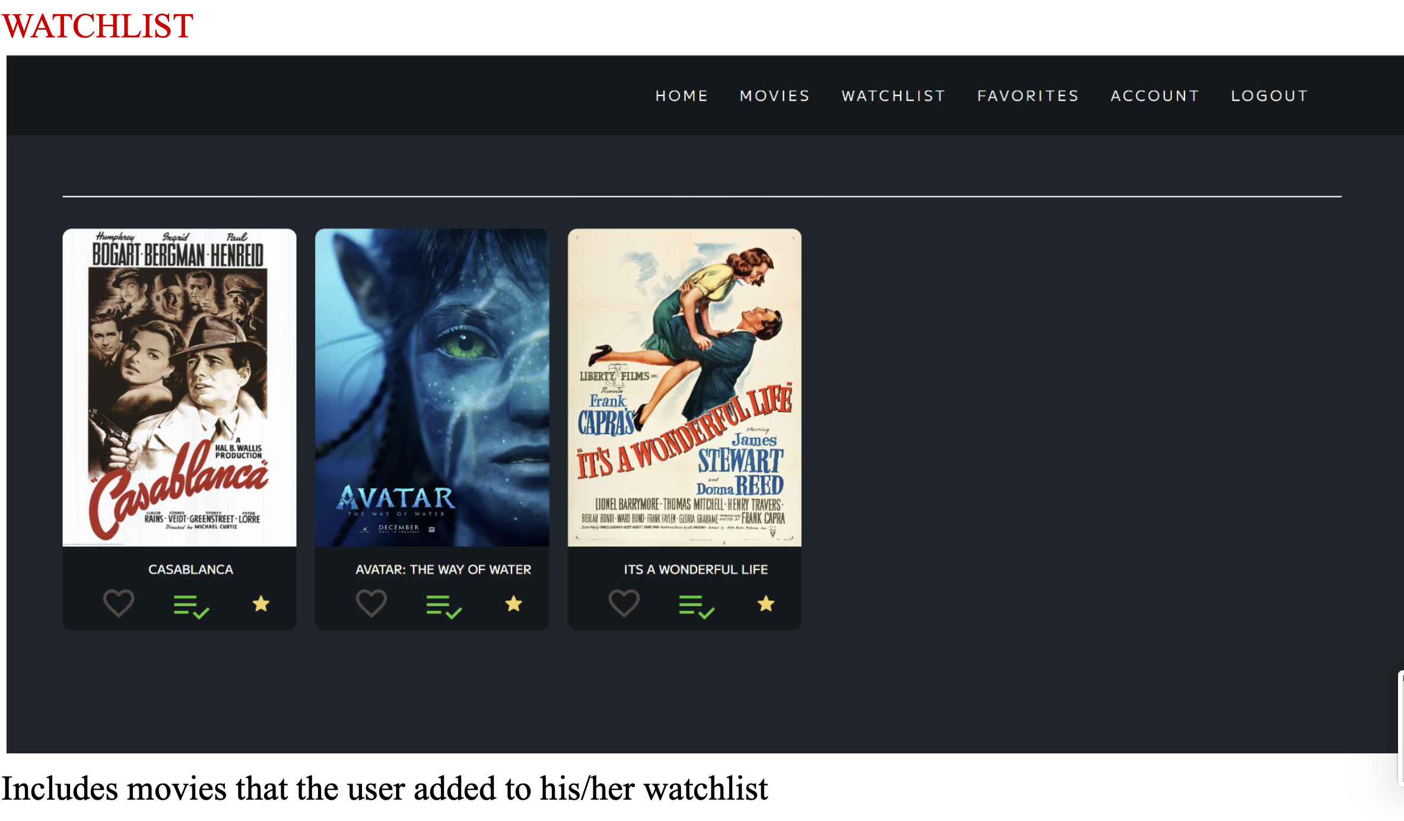1404x821 pixels.
Task: Click LOGOUT to sign out
Action: pos(1269,95)
